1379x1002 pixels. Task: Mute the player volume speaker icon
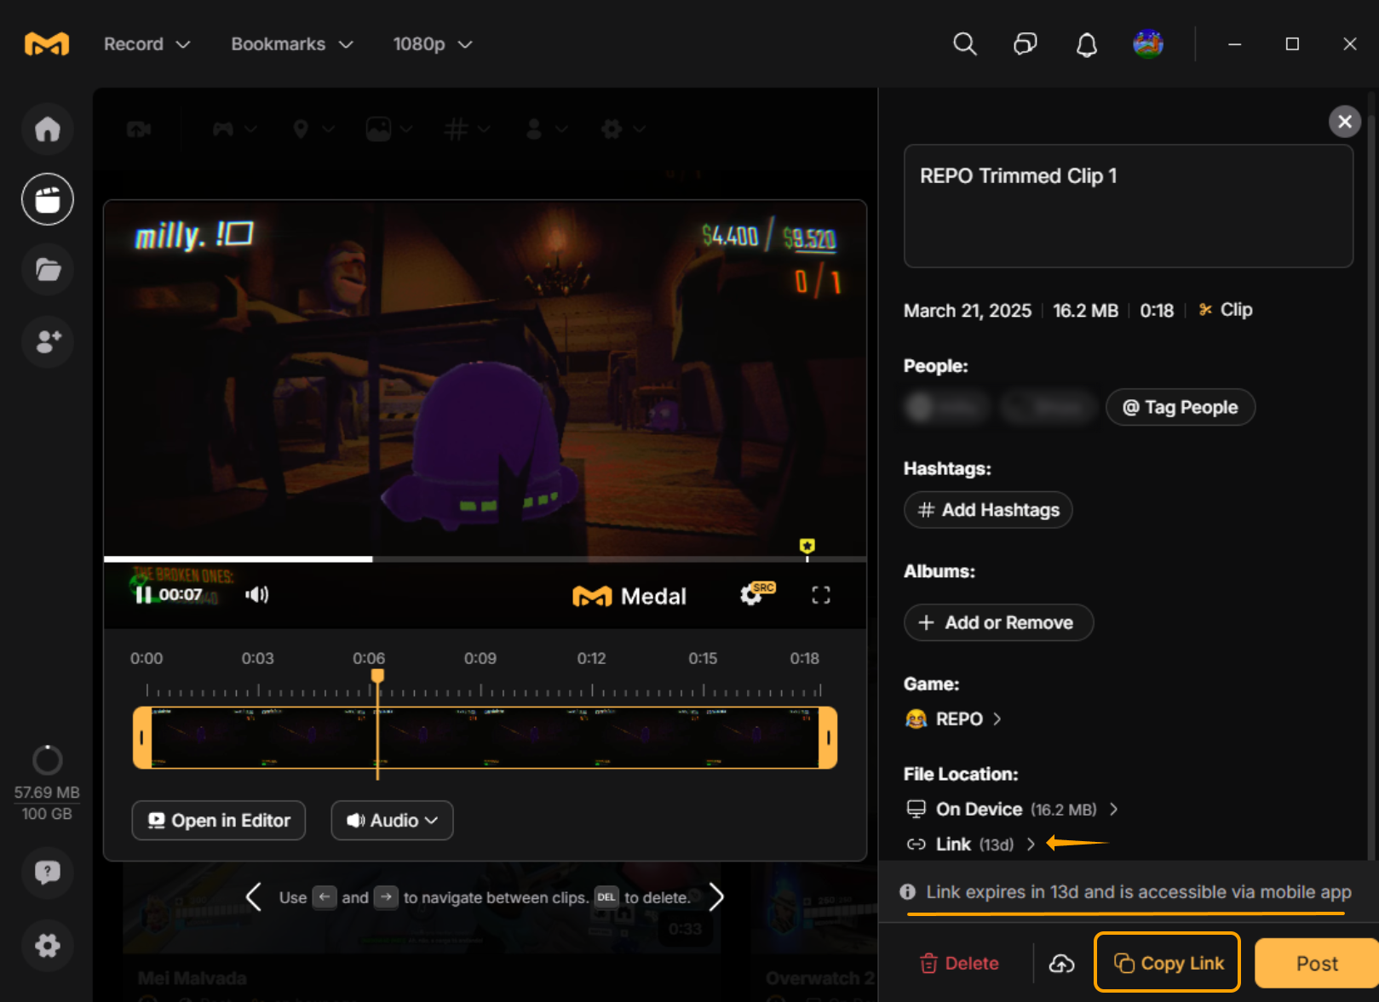[x=257, y=594]
